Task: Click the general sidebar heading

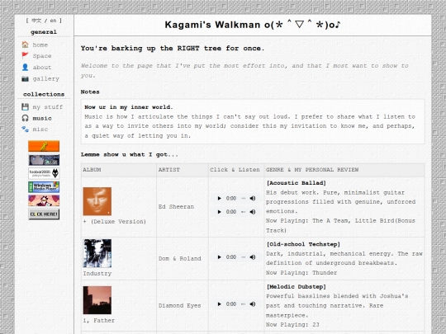Action: [x=44, y=32]
